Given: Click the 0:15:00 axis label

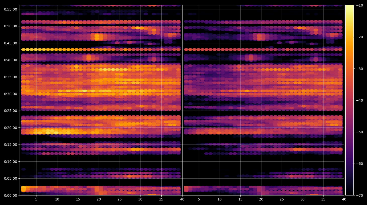Looking at the screenshot, I should click(x=11, y=145).
